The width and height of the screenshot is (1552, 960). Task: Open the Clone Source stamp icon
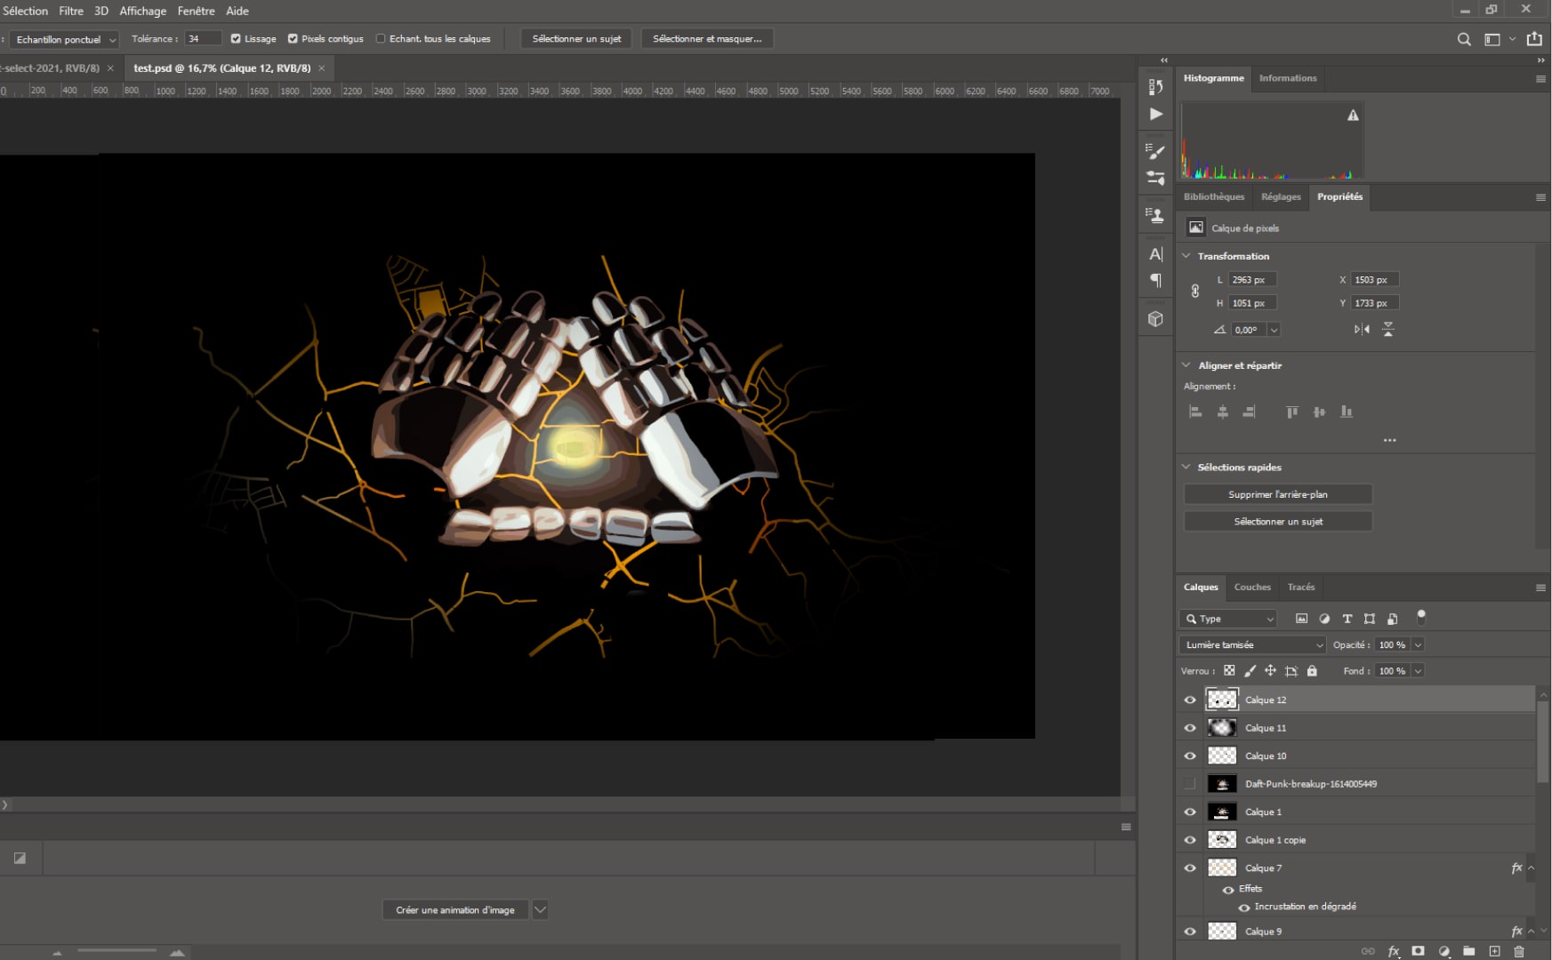[1155, 214]
